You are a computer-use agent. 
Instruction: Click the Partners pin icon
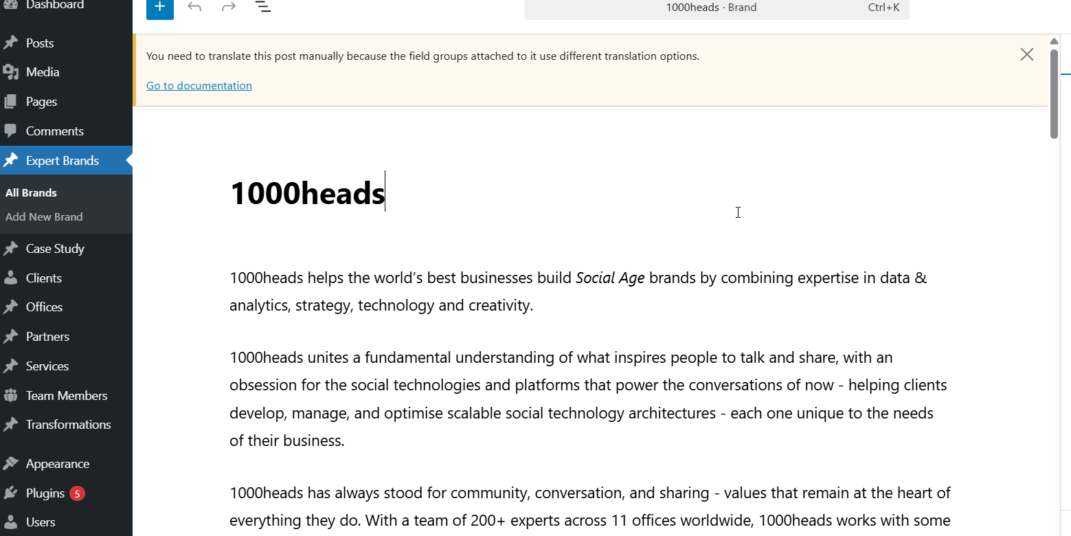click(x=10, y=336)
